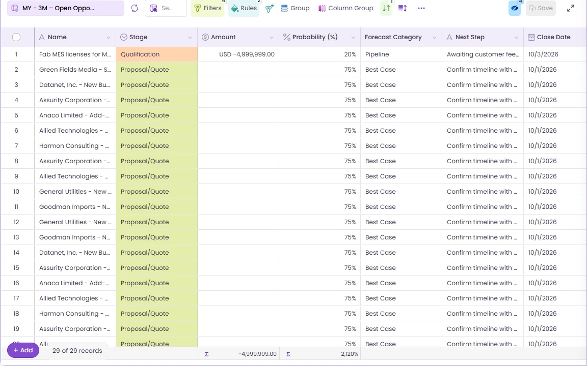Click the sort arrows icon
The height and width of the screenshot is (366, 587).
pos(386,8)
